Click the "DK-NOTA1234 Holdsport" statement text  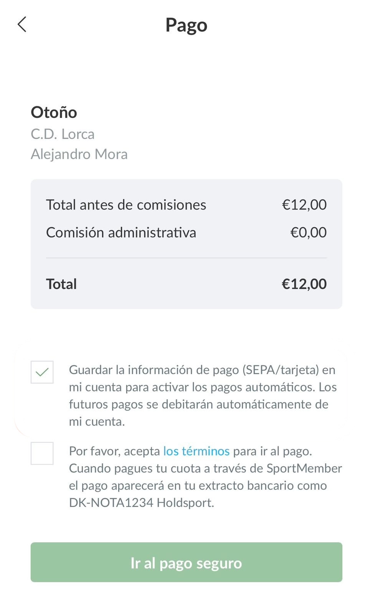[141, 503]
